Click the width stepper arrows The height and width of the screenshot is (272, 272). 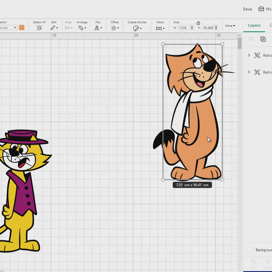click(192, 28)
